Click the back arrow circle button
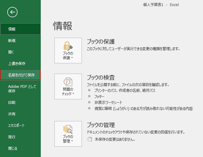The height and width of the screenshot is (157, 203). coord(12,12)
